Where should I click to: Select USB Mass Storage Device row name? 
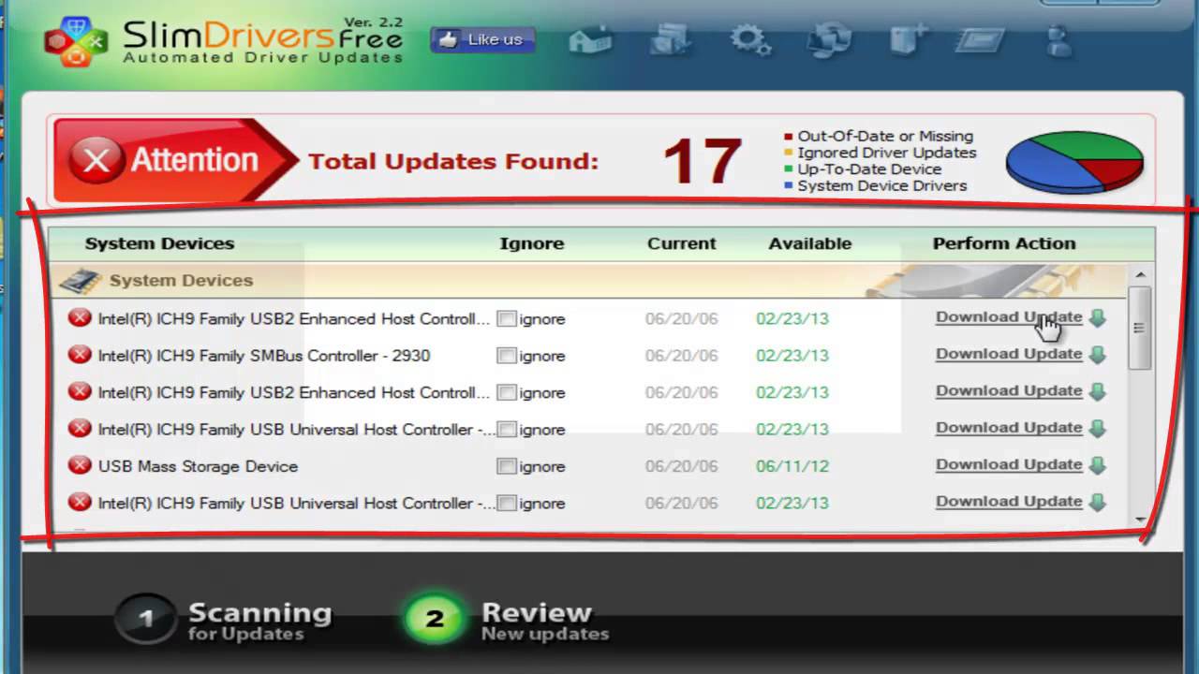pos(198,466)
